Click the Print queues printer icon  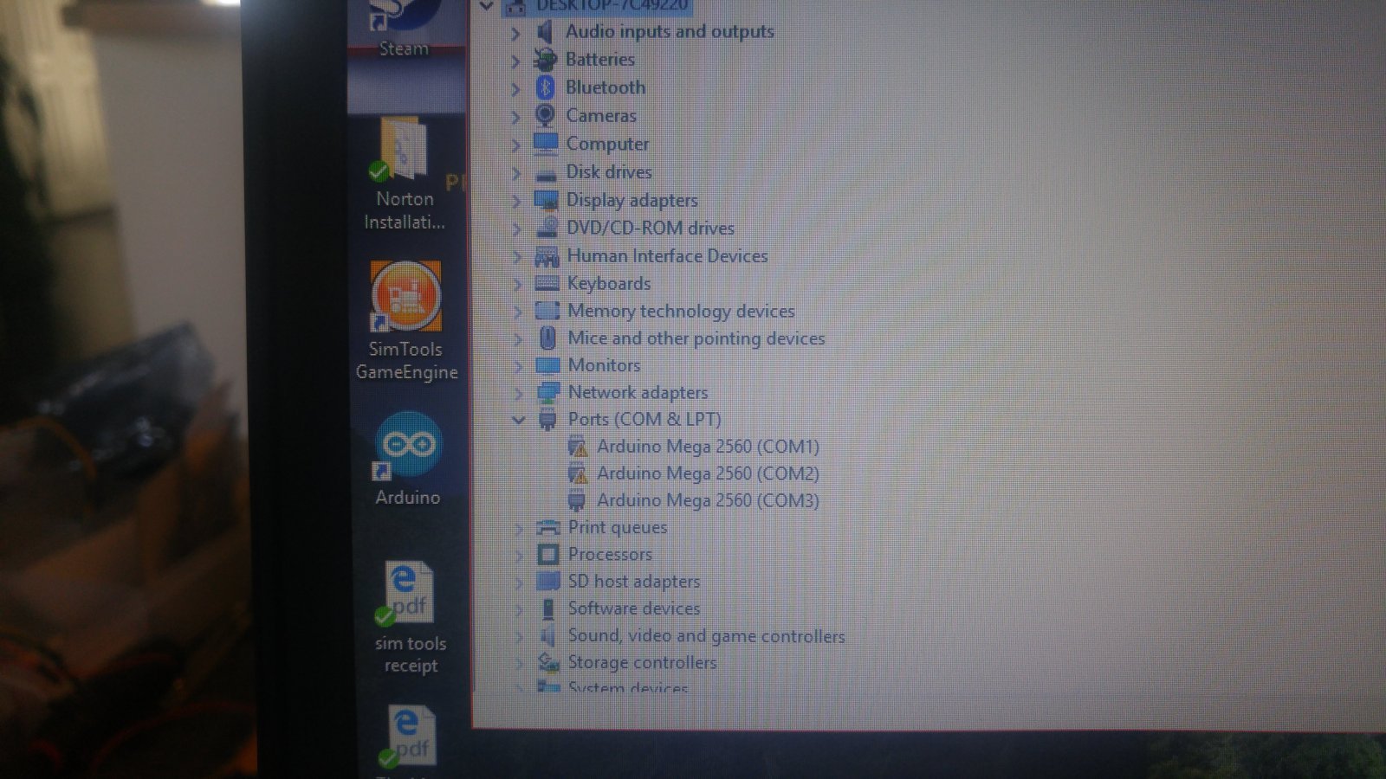coord(548,527)
